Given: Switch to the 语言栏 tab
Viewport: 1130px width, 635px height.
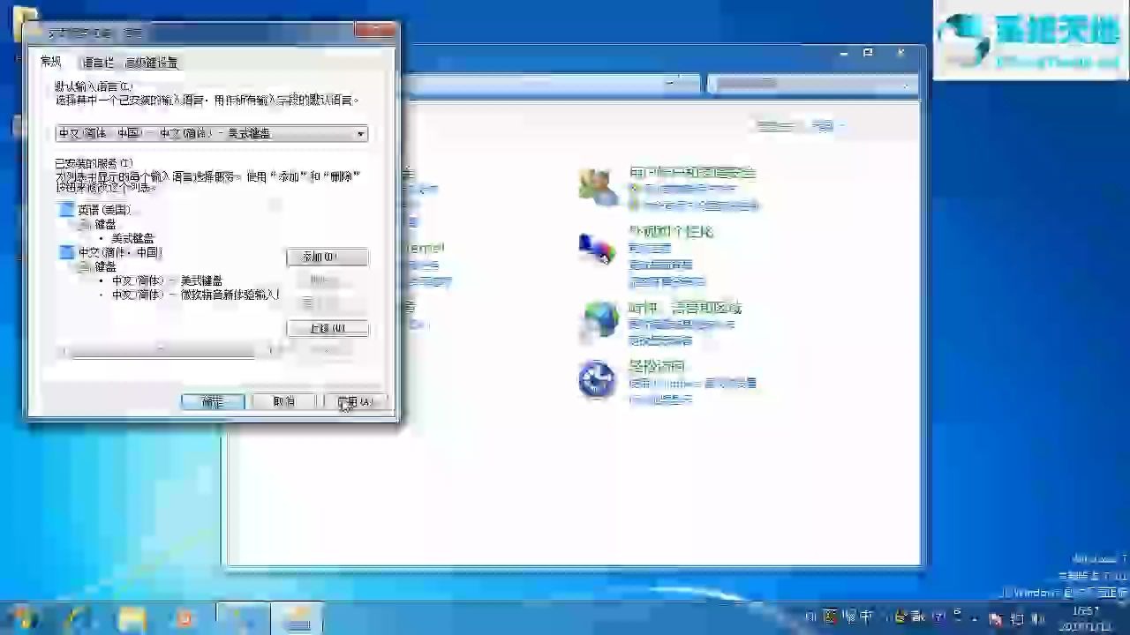Looking at the screenshot, I should tap(97, 63).
